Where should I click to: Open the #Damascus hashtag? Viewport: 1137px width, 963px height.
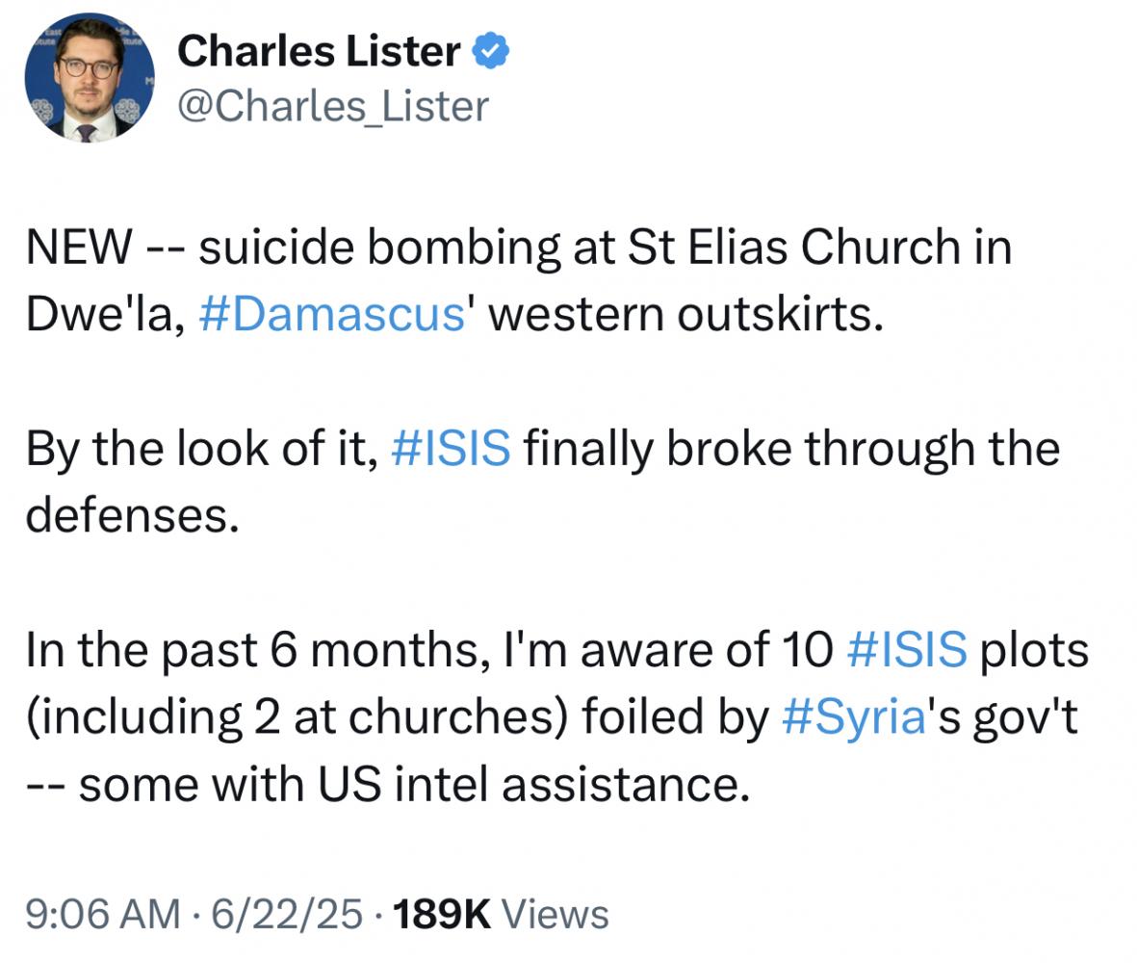[332, 315]
